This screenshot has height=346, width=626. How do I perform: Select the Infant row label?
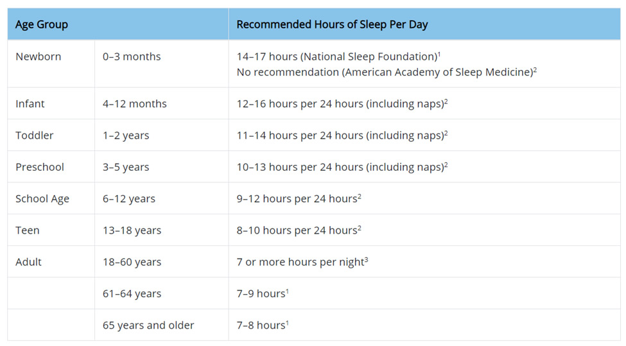[x=30, y=104]
